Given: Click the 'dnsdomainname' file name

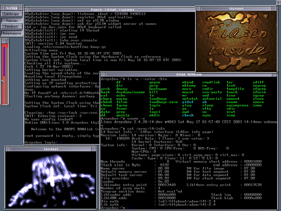Looking at the screenshot, I should [x=130, y=92].
